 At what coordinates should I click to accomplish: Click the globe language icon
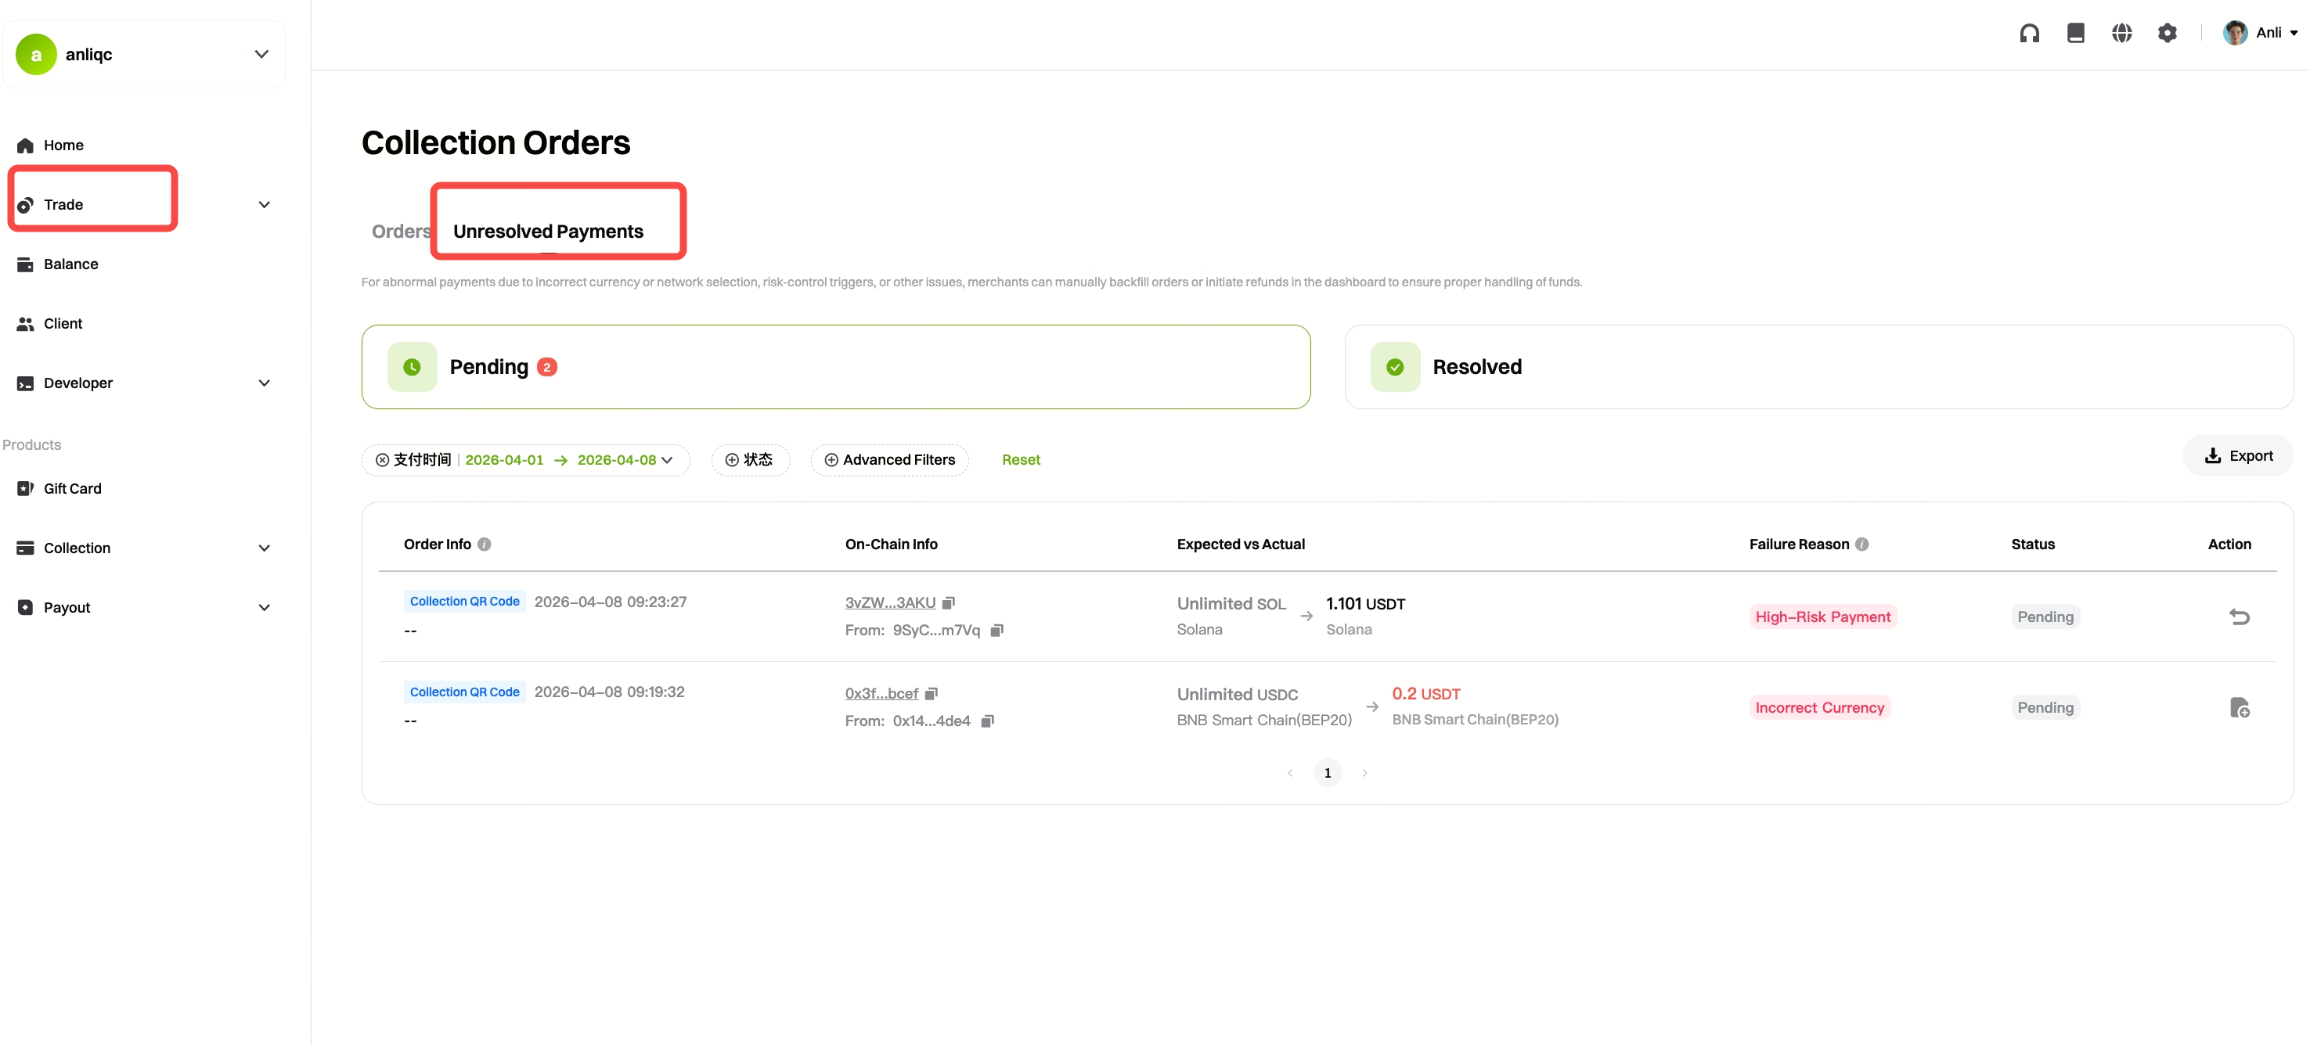coord(2121,33)
